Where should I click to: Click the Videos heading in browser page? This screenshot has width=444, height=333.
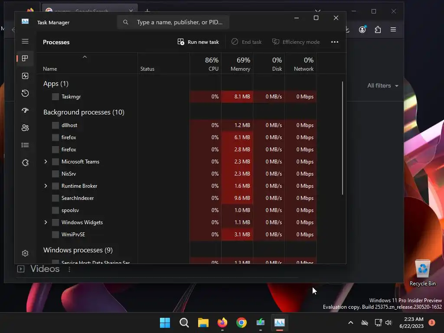[45, 269]
